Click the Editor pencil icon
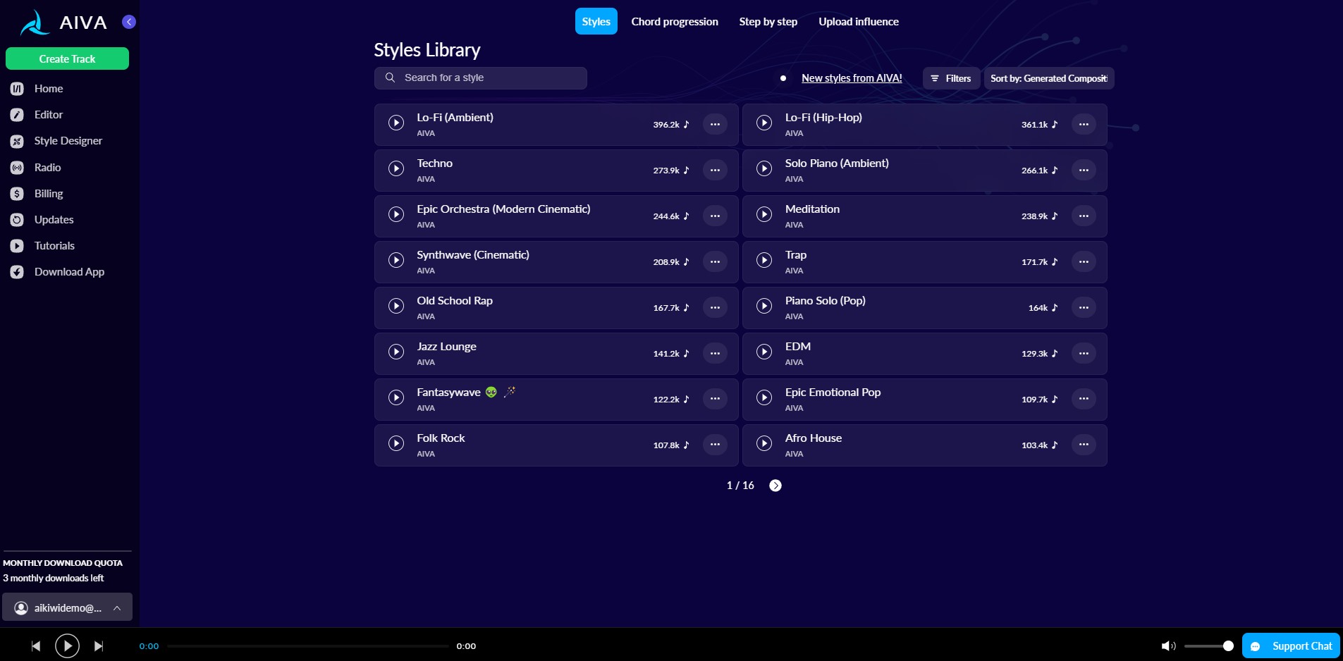Screen dimensions: 1343x661 click(17, 115)
